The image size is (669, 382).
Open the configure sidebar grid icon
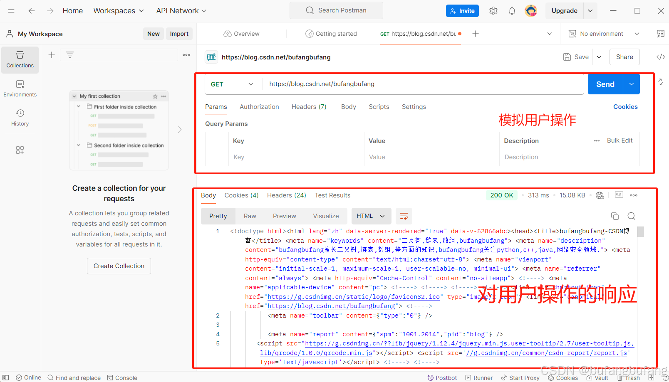click(20, 150)
